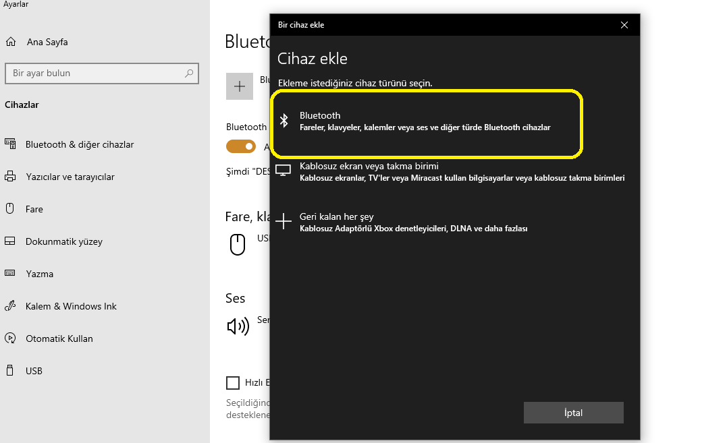Image resolution: width=727 pixels, height=443 pixels.
Task: Tick the Hızlı Eşleştirme checkbox
Action: click(x=233, y=383)
